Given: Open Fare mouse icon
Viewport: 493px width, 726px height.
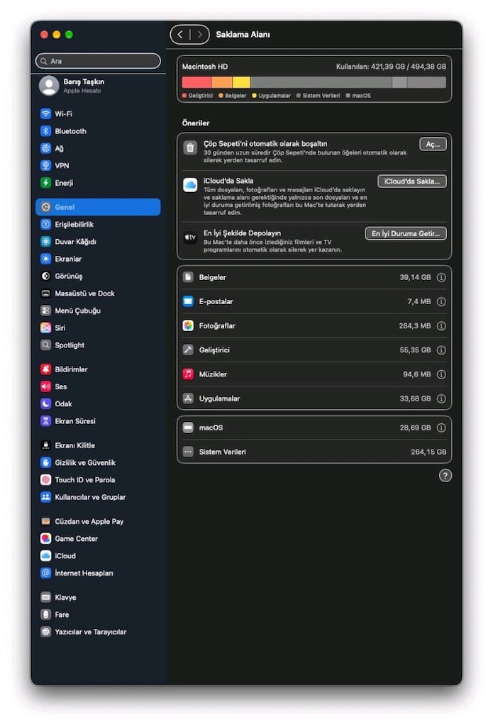Looking at the screenshot, I should tap(45, 615).
